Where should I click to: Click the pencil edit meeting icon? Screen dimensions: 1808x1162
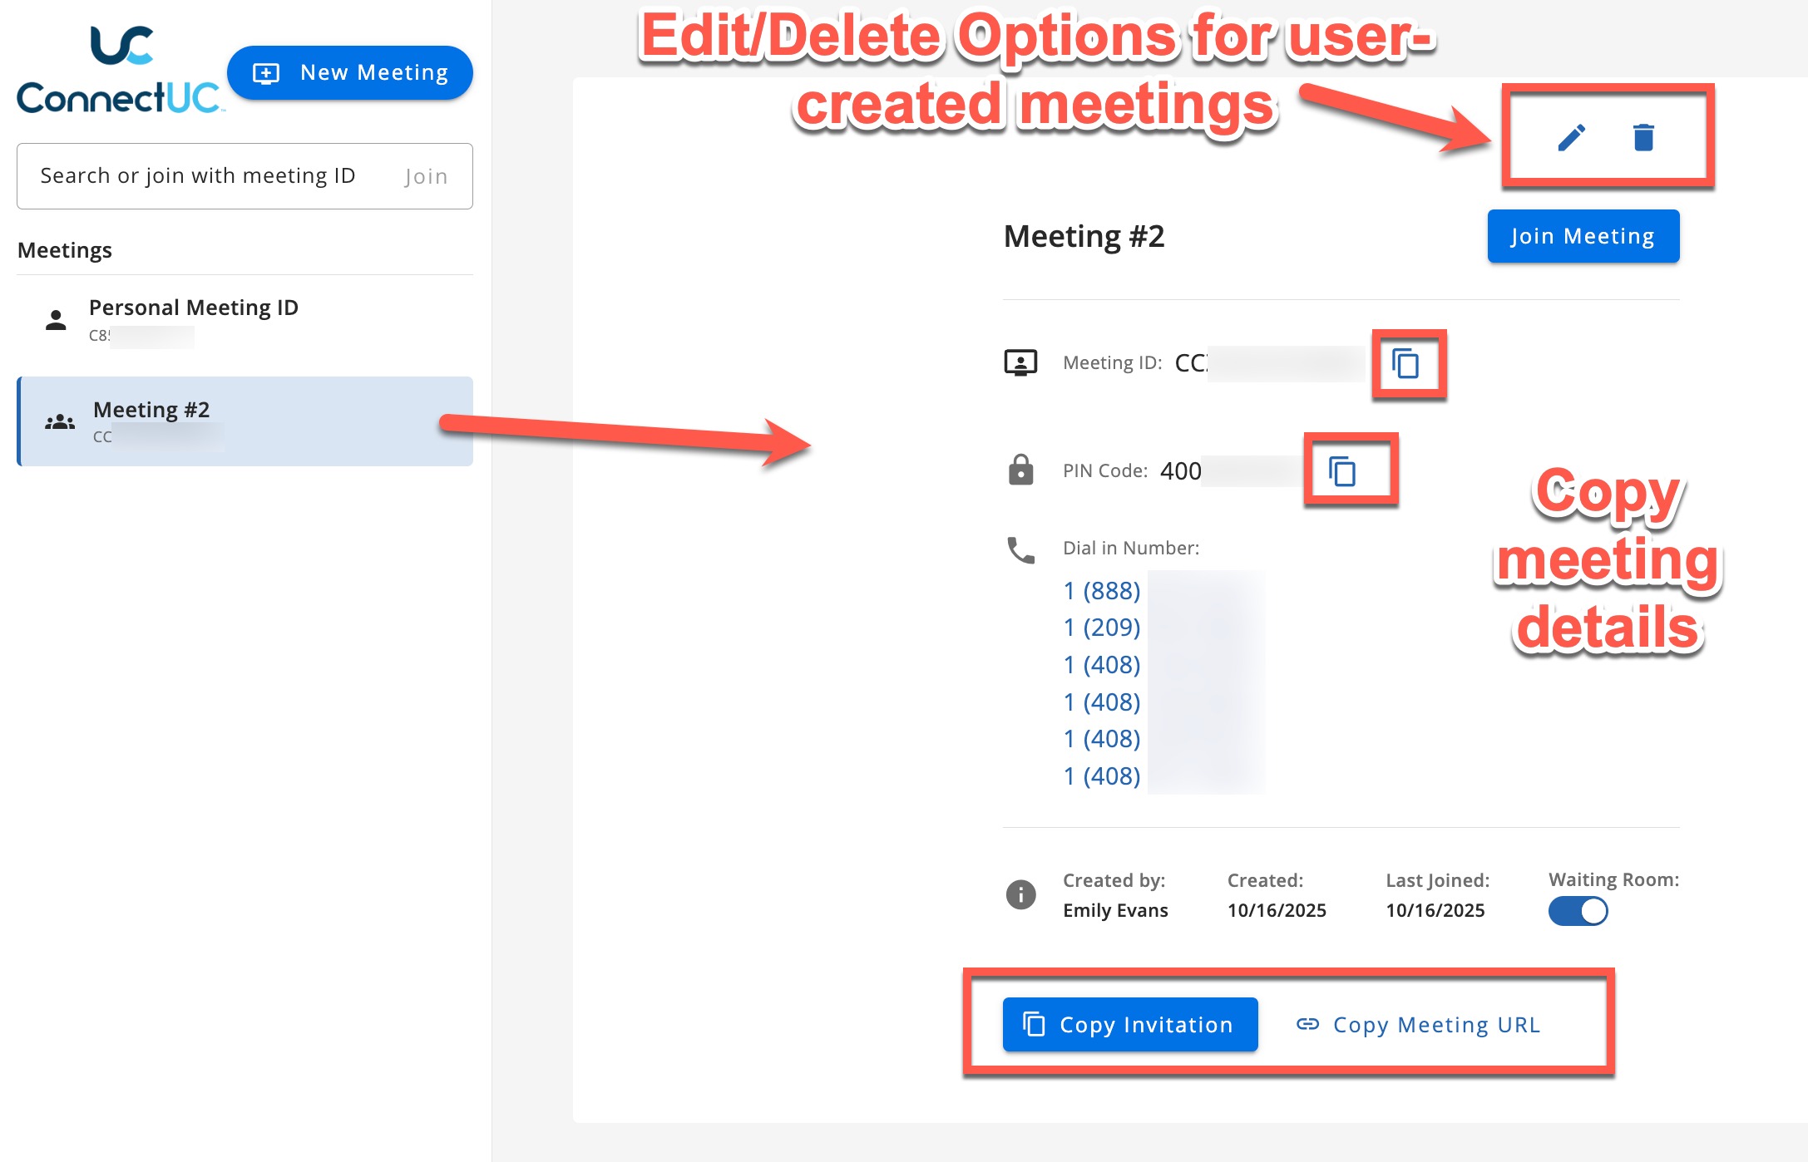(1571, 137)
